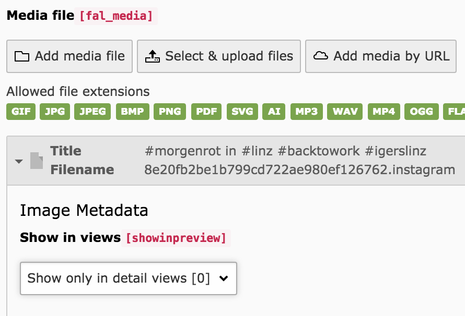Click the upload icon on Select & upload files
The height and width of the screenshot is (316, 465).
pos(153,56)
